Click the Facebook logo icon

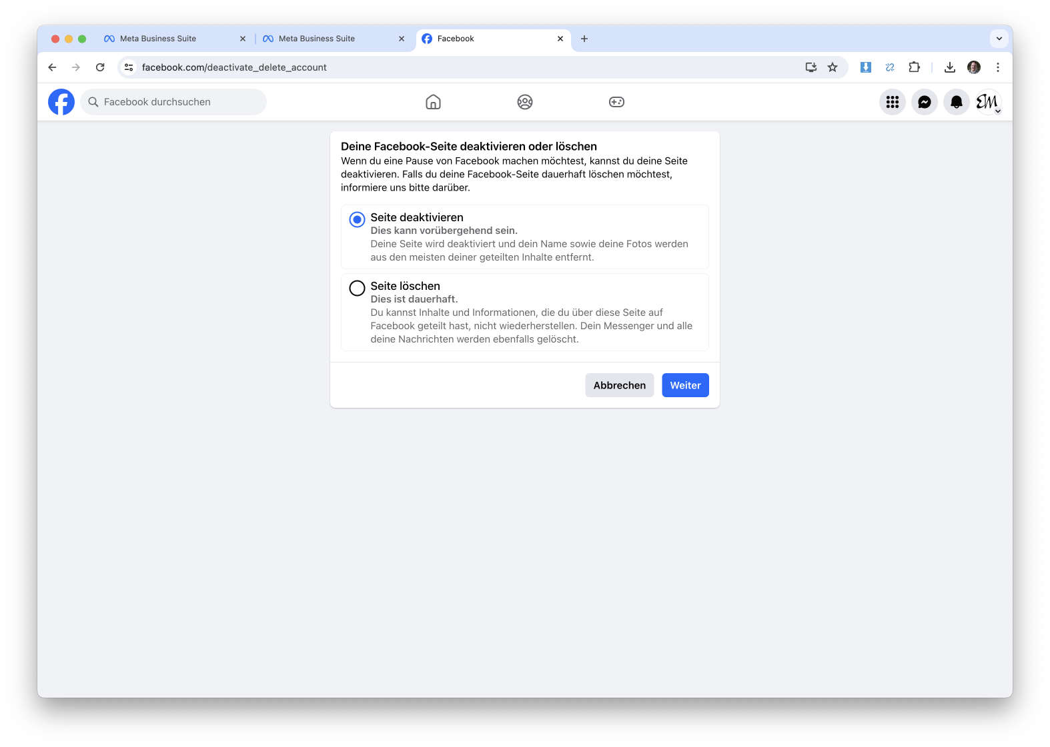[61, 102]
